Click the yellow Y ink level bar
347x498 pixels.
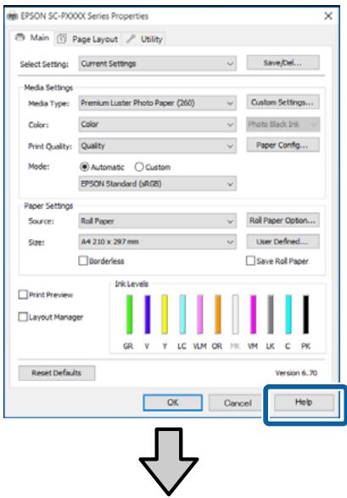[x=165, y=315]
